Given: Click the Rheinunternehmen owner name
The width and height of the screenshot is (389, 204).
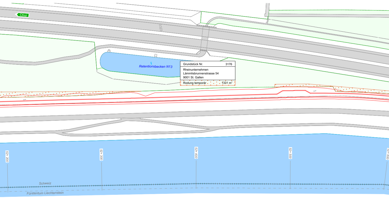Looking at the screenshot, I should pyautogui.click(x=196, y=70).
